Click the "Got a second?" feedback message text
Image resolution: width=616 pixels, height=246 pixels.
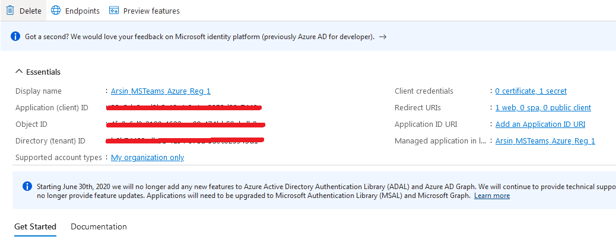[x=199, y=37]
